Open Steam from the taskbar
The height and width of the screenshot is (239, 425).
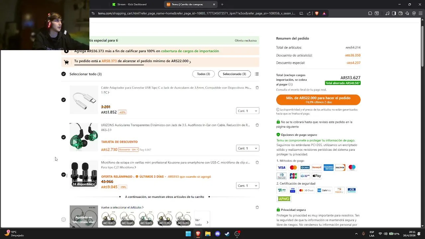click(x=227, y=234)
